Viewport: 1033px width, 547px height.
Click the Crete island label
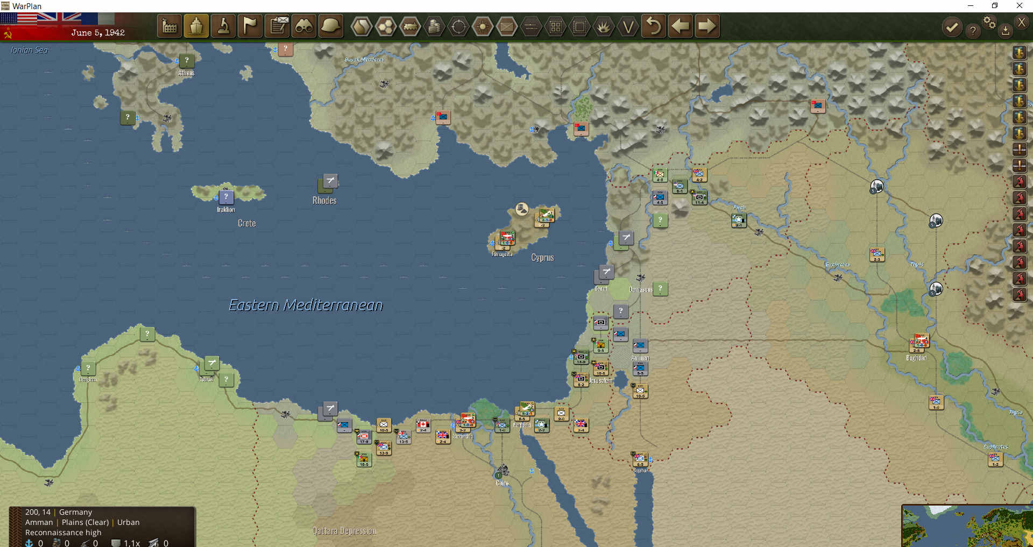(246, 223)
